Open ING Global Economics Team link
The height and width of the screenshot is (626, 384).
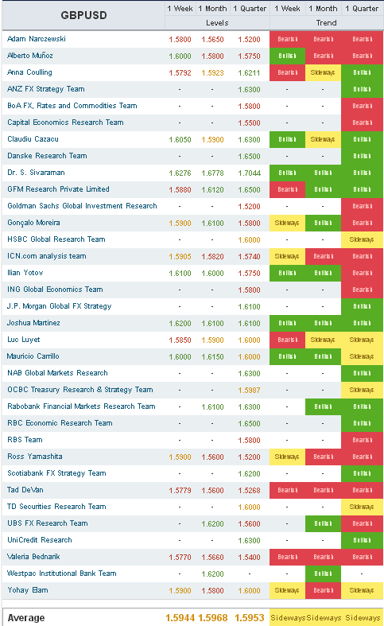click(x=55, y=290)
